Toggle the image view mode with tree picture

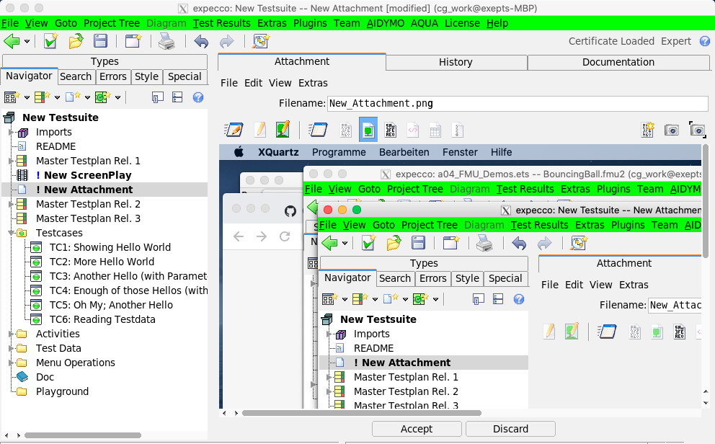368,130
